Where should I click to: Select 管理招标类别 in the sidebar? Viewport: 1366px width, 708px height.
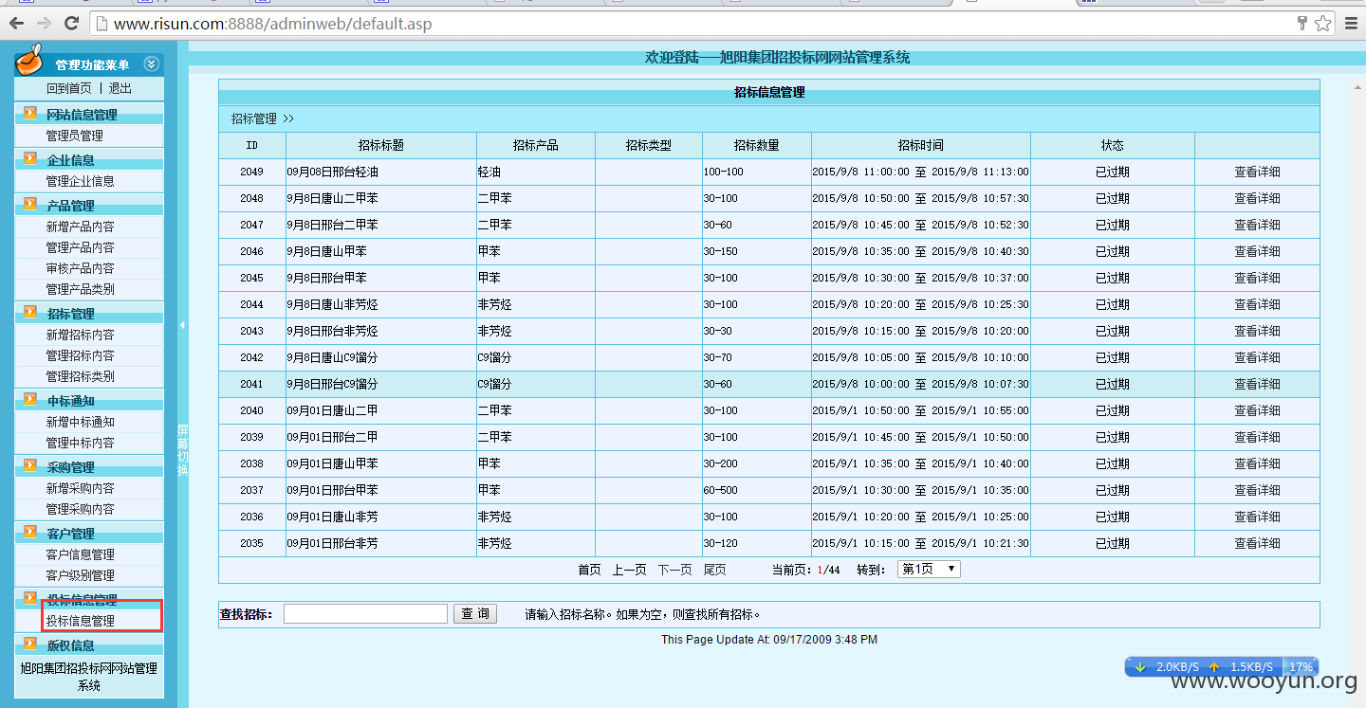click(81, 376)
